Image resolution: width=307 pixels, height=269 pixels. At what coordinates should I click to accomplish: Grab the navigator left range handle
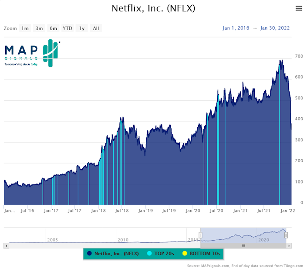(x=200, y=235)
